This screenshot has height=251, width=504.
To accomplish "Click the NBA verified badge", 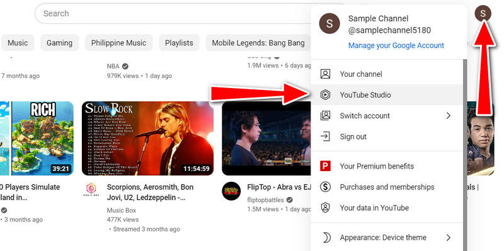I will click(x=125, y=67).
